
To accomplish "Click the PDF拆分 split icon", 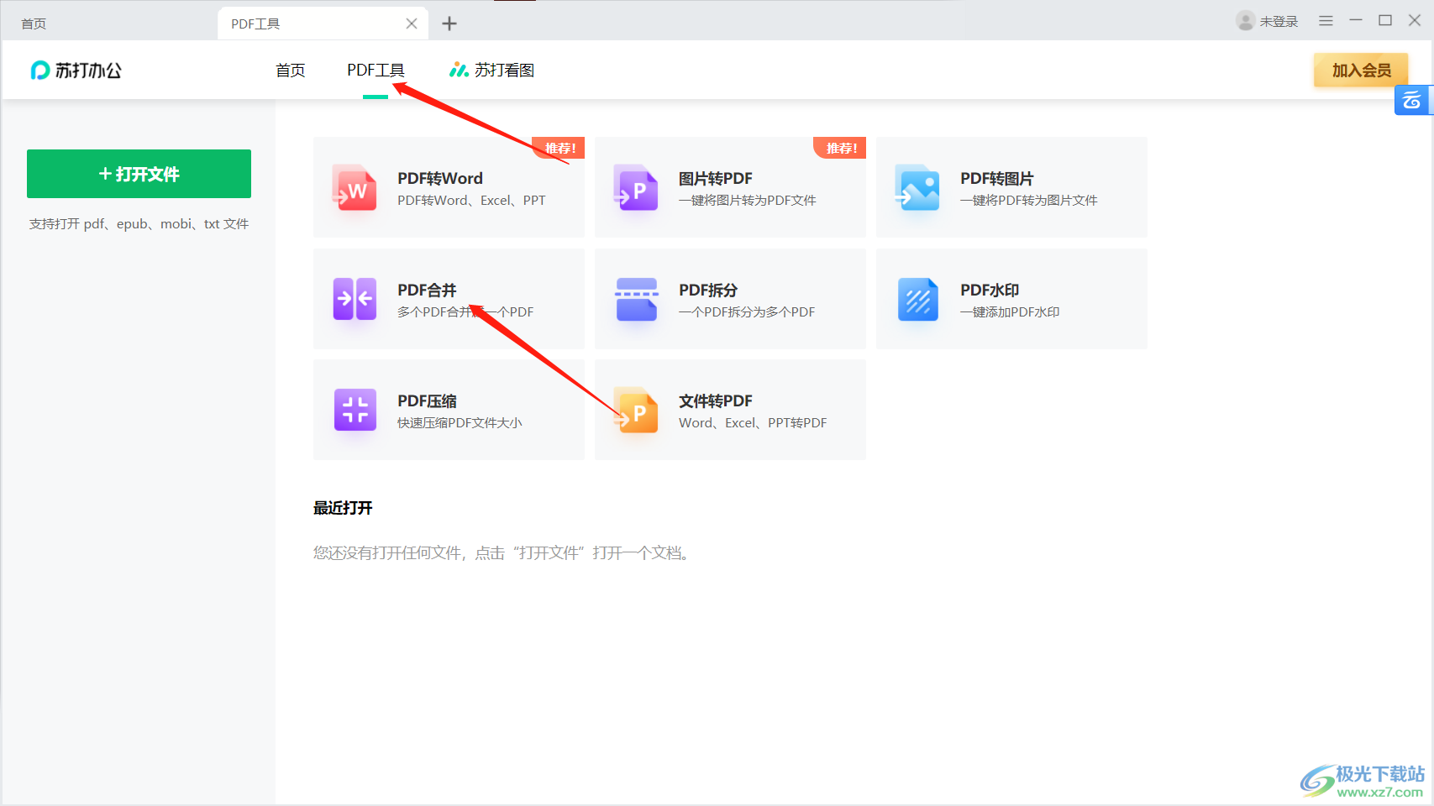I will coord(636,299).
